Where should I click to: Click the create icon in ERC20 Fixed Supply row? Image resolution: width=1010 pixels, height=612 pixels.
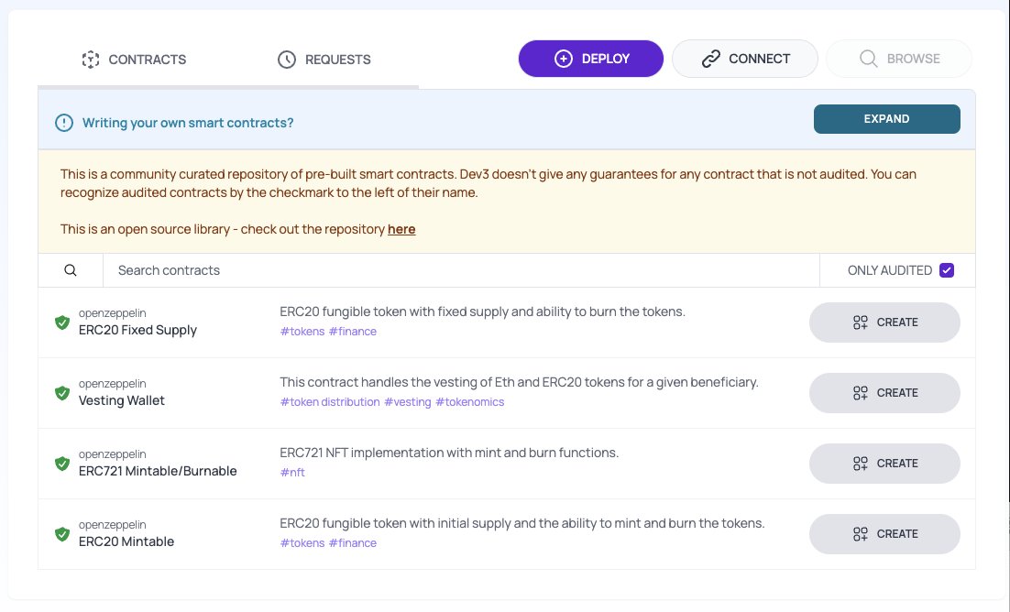coord(861,322)
